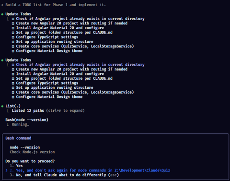230x181 pixels.
Task: Check second "Create core services" todo box
Action: [13, 93]
